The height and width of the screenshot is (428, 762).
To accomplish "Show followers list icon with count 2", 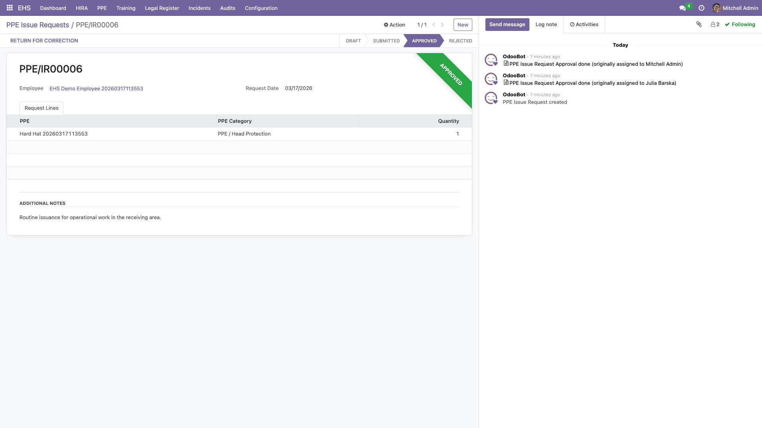I will click(715, 25).
